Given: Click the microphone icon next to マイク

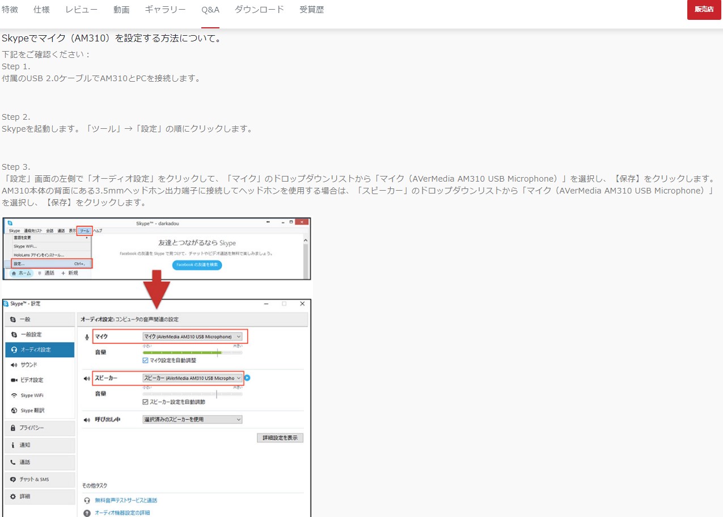Looking at the screenshot, I should 87,337.
